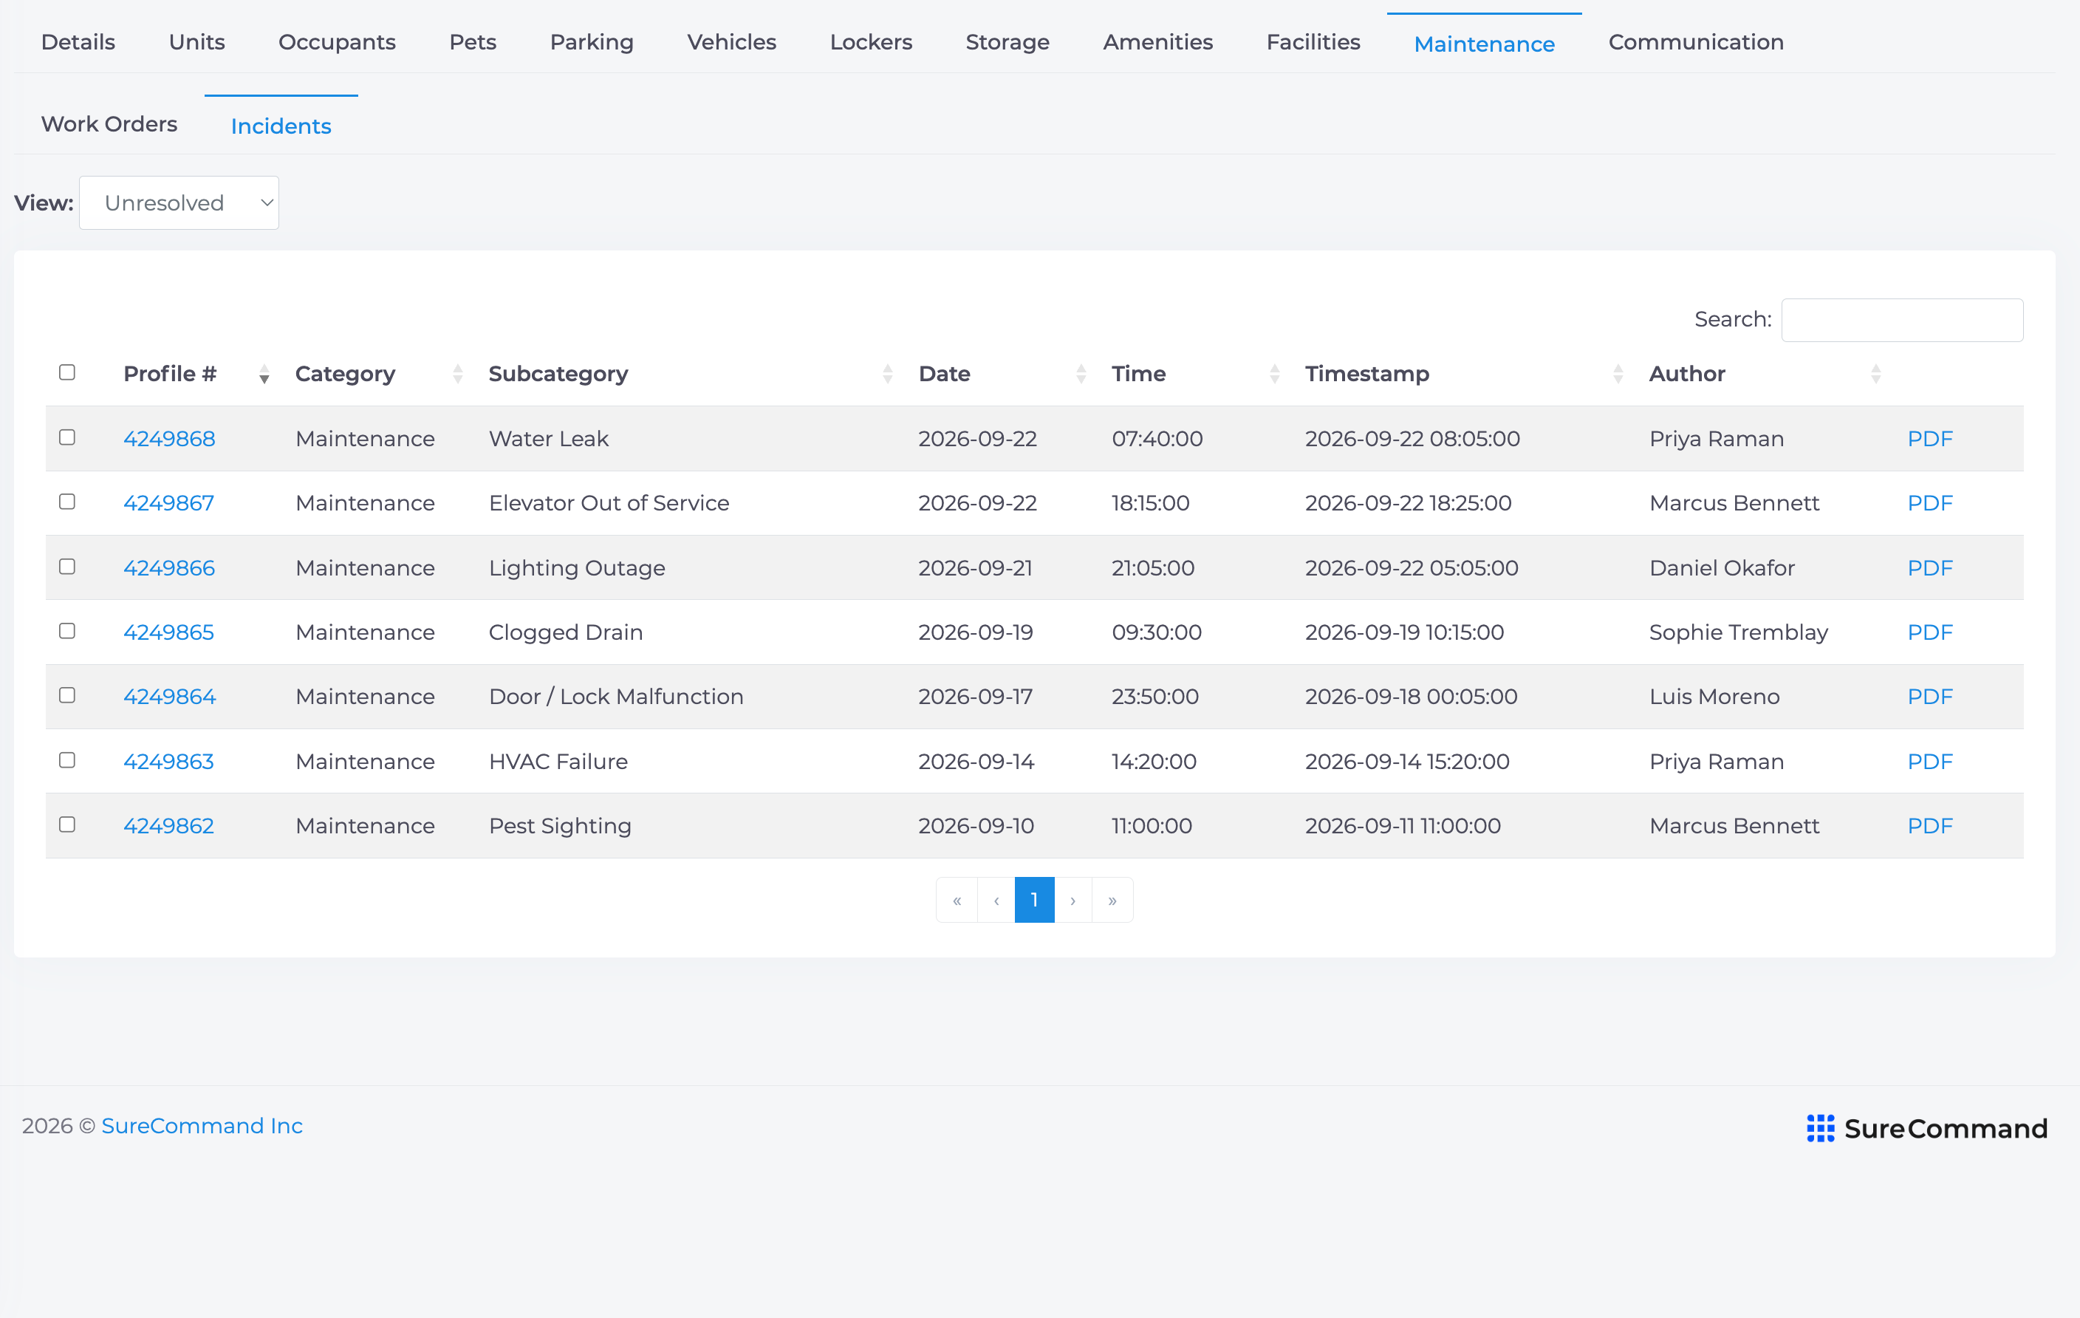Switch to Work Orders tab

(x=109, y=124)
